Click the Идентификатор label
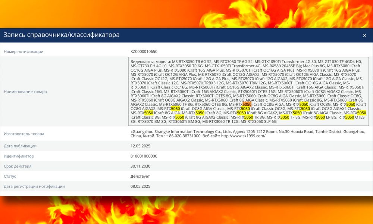 point(19,156)
